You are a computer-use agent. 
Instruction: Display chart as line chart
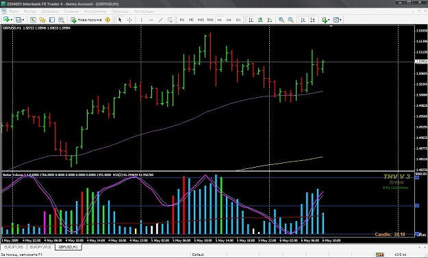270,20
